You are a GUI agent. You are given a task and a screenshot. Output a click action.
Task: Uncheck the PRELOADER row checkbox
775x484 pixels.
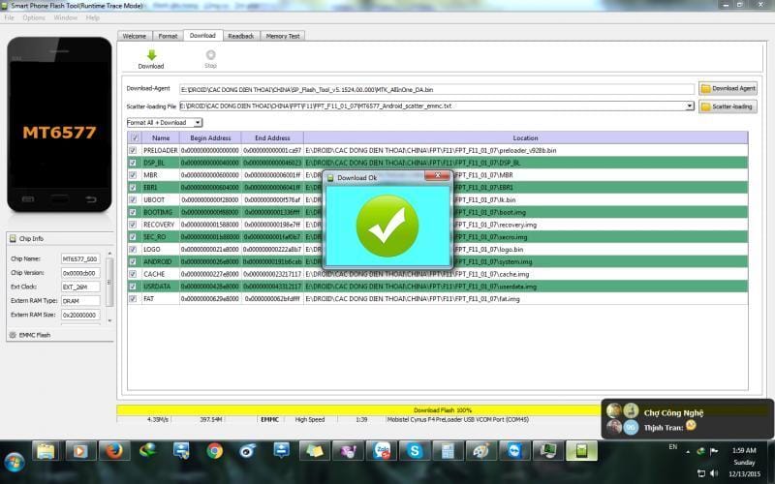pos(133,150)
